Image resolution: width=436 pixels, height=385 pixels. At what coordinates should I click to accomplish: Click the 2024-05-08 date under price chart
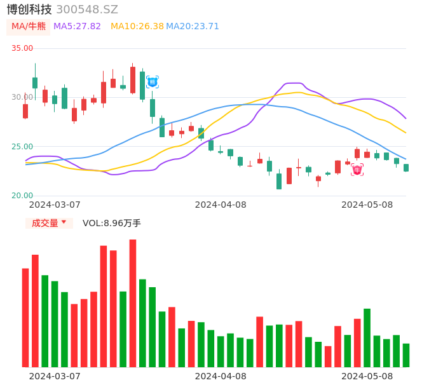367,205
